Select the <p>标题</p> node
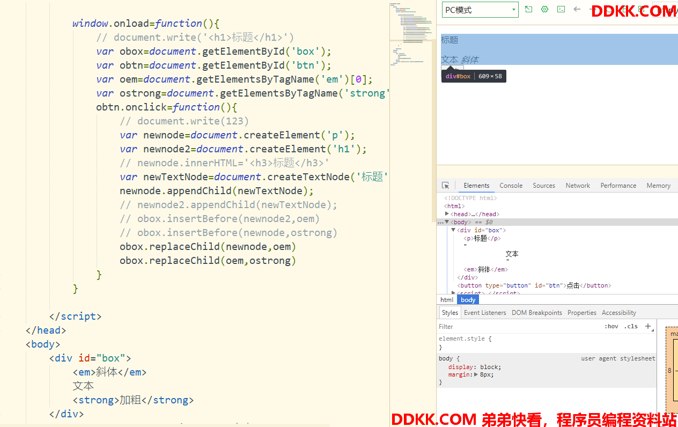Screen dimensions: 678x427 click(482, 238)
